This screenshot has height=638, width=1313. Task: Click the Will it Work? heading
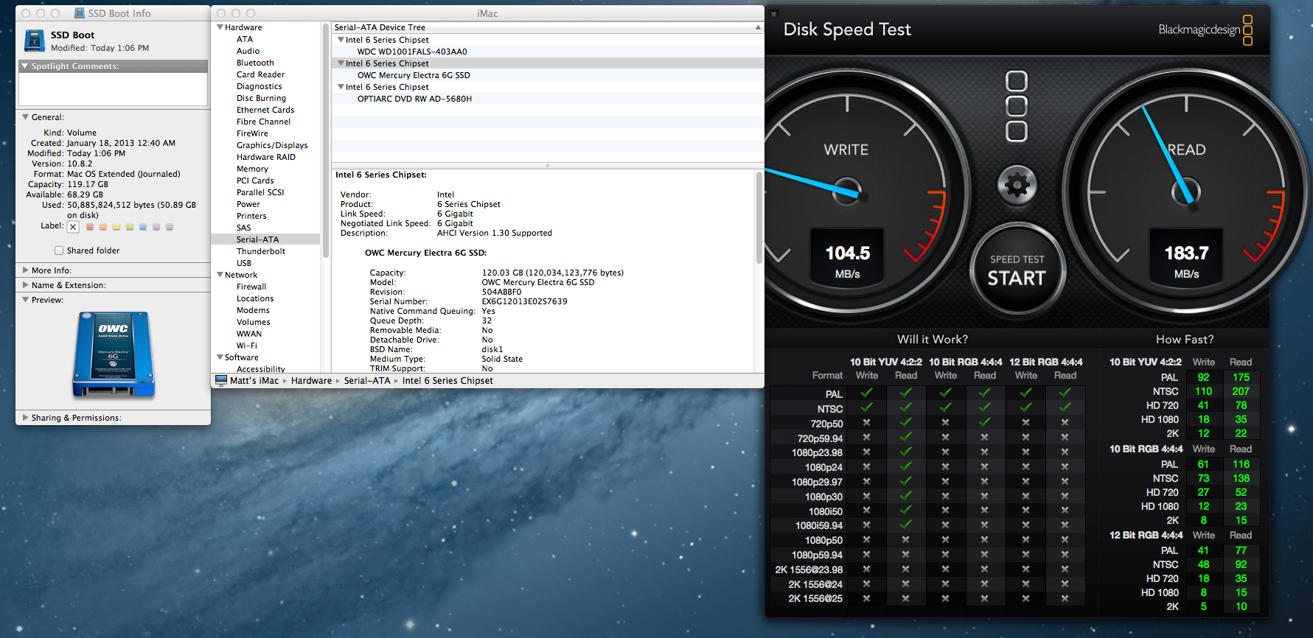933,340
